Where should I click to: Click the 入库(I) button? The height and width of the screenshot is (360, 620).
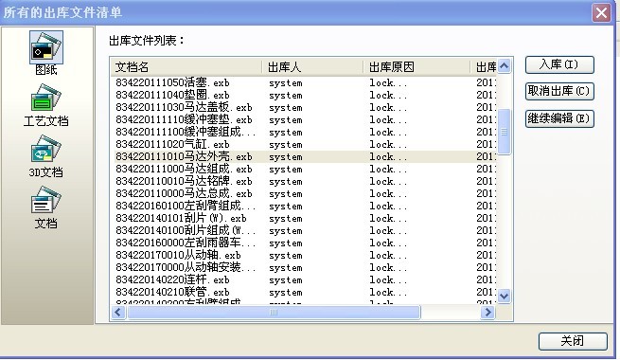[559, 64]
